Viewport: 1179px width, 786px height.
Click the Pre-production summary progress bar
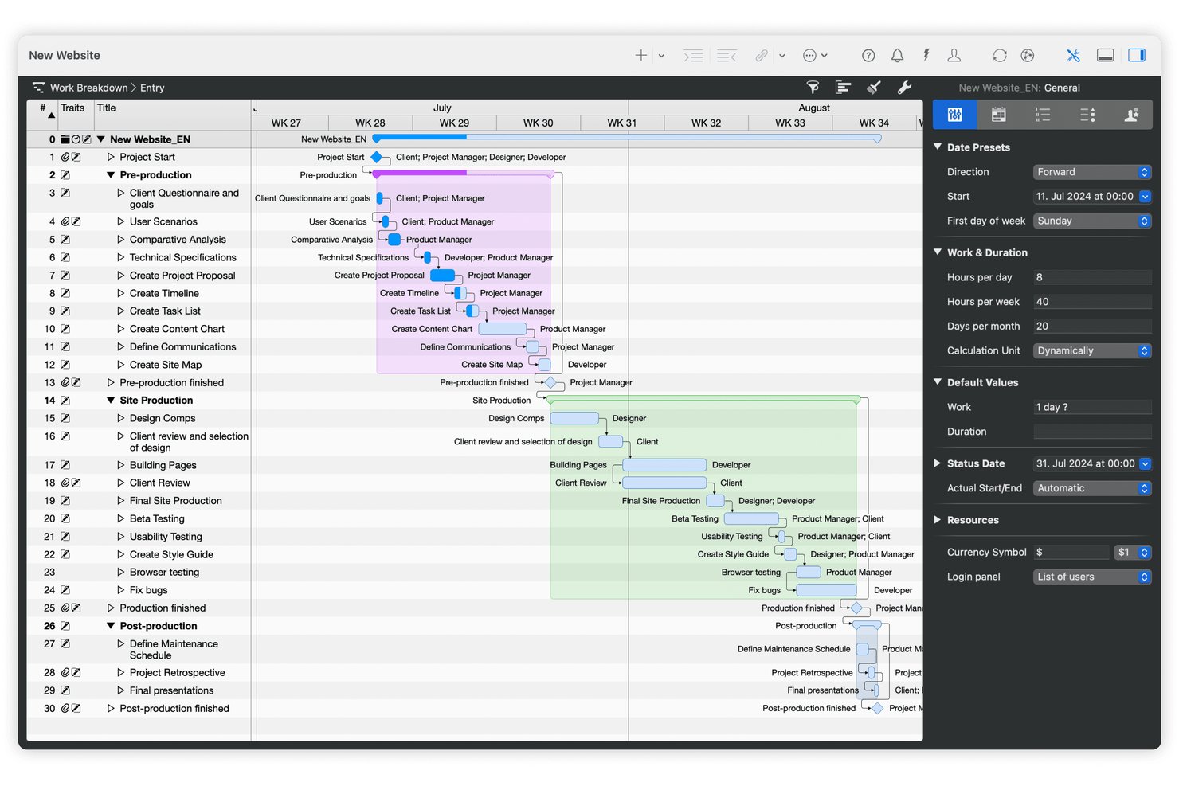[x=463, y=173]
